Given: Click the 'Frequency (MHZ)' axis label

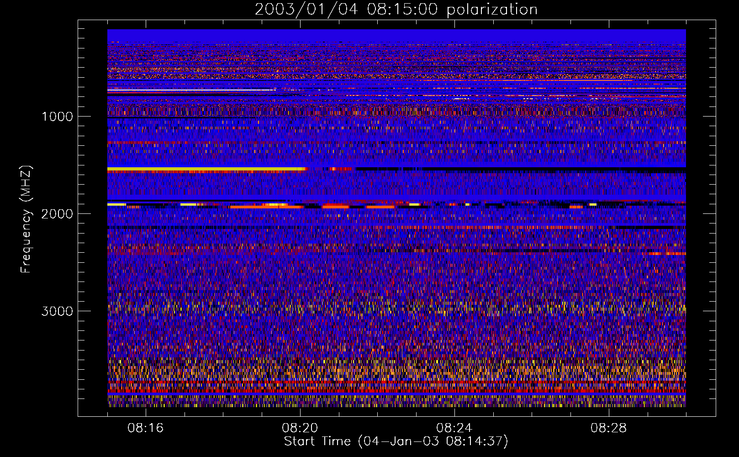Looking at the screenshot, I should [x=26, y=219].
